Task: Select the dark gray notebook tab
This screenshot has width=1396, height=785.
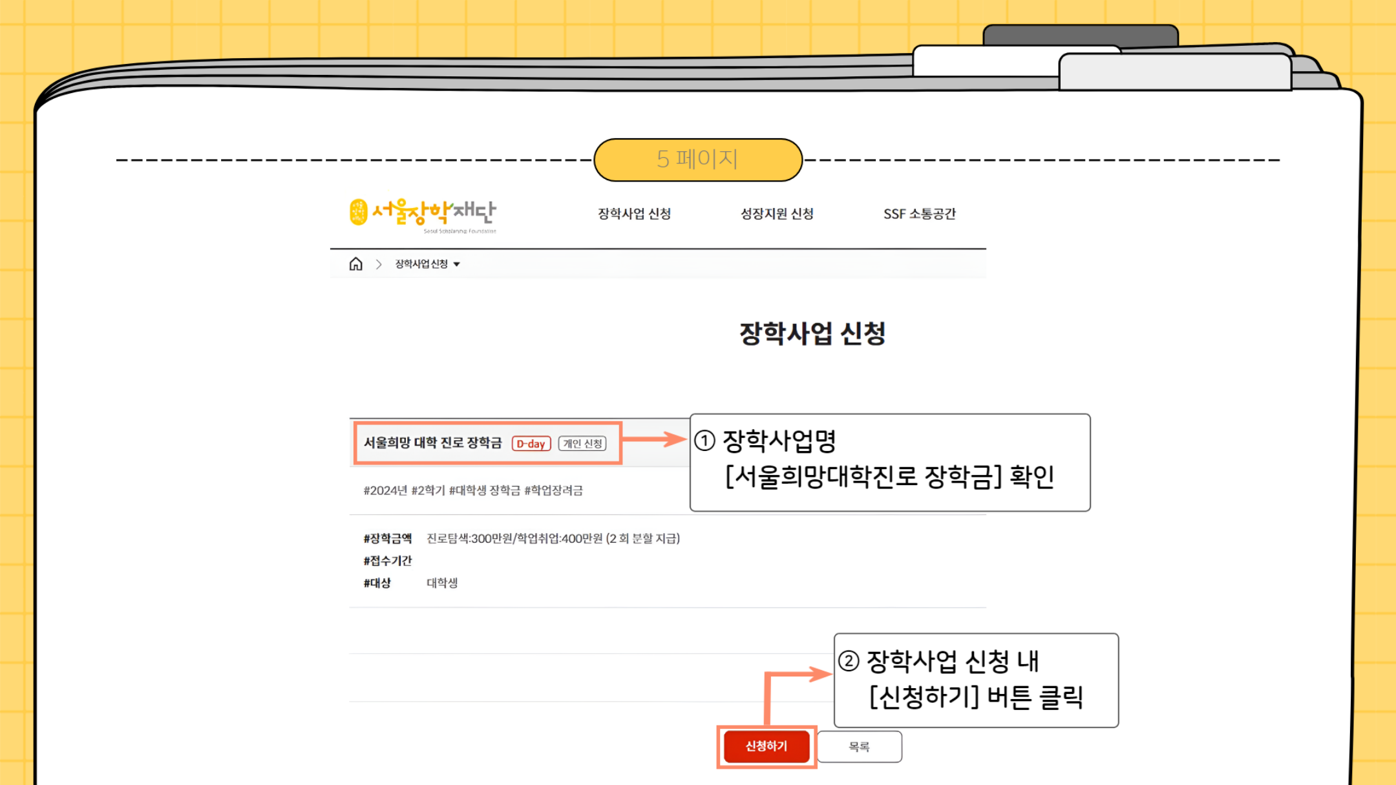Action: pos(1080,34)
